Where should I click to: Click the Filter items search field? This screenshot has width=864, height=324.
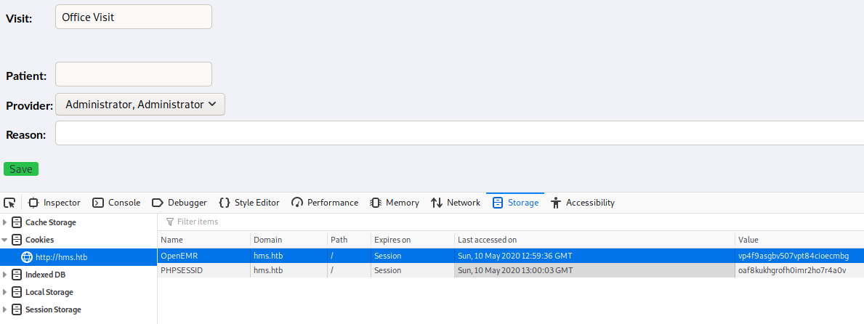(291, 222)
